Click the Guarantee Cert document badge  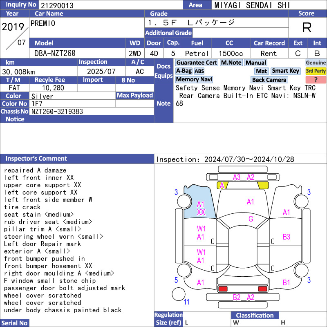(197, 63)
